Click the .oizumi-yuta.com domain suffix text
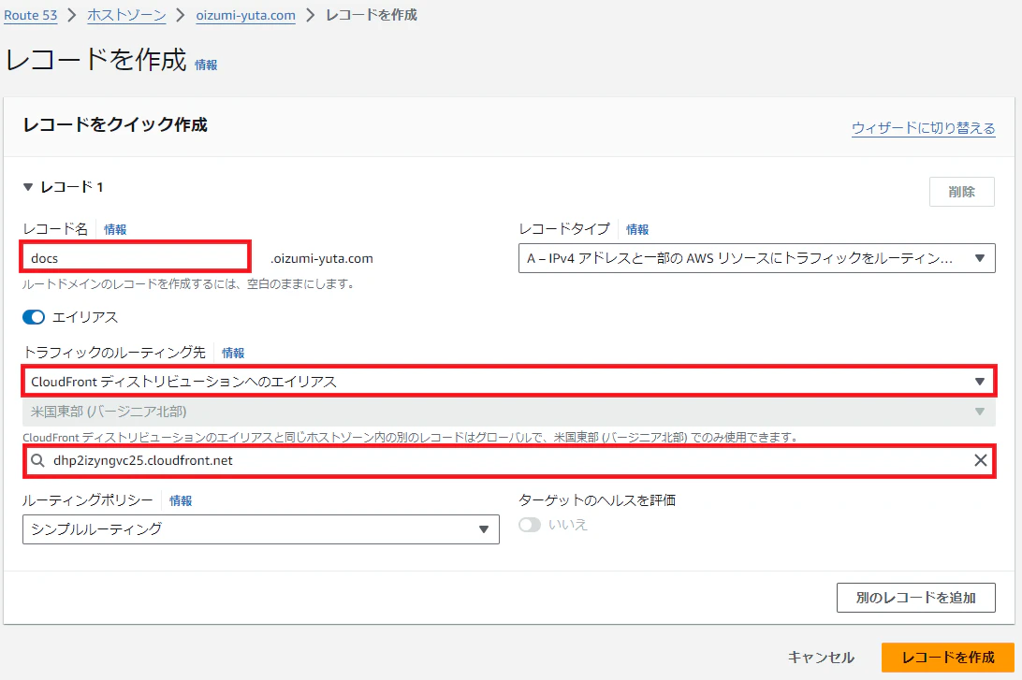This screenshot has width=1022, height=680. (322, 258)
